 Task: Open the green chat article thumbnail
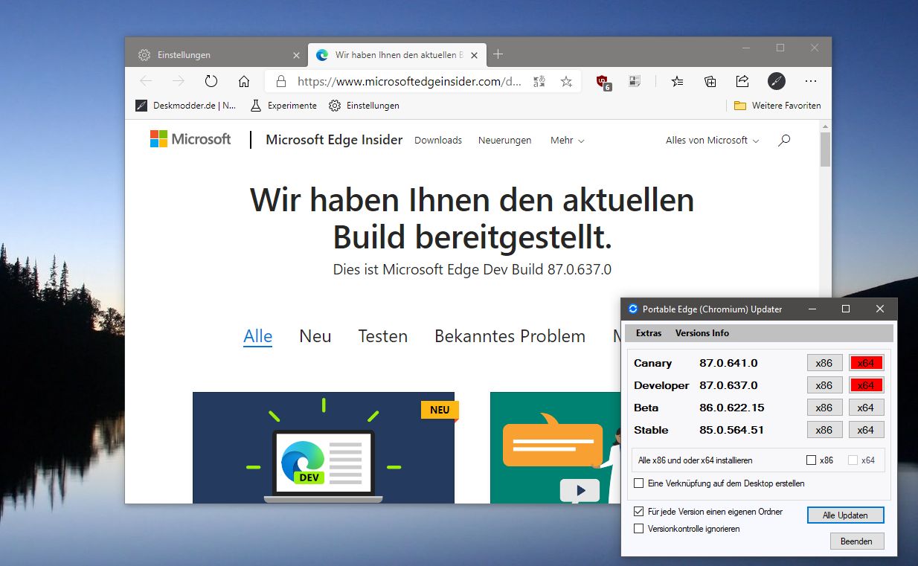(556, 448)
